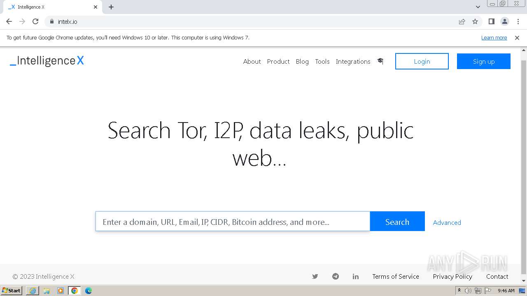Click the graduation cap academia icon

pos(380,61)
